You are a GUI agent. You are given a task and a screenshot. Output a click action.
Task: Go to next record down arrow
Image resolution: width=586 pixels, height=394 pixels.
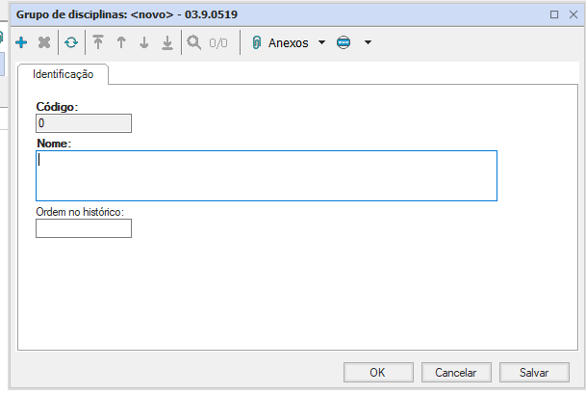coord(143,43)
